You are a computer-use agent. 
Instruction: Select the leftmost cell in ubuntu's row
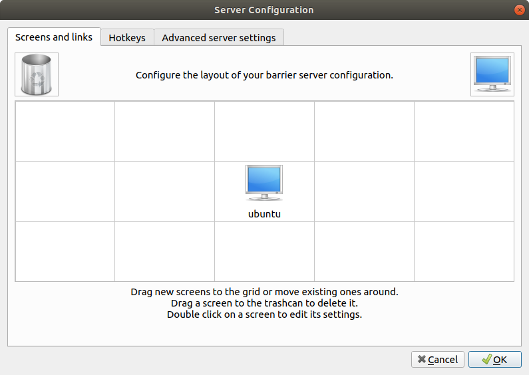tap(65, 191)
